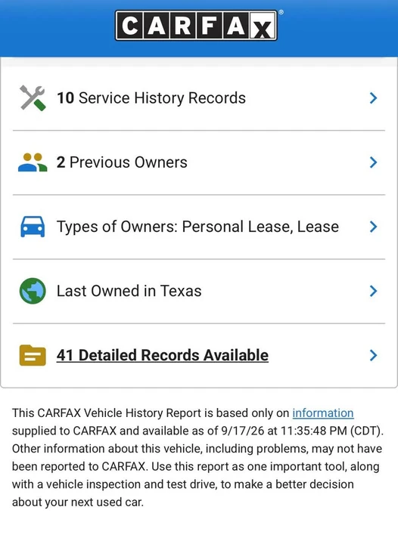Expand the Last Owned in Texas chevron
Image resolution: width=398 pixels, height=544 pixels.
(373, 291)
